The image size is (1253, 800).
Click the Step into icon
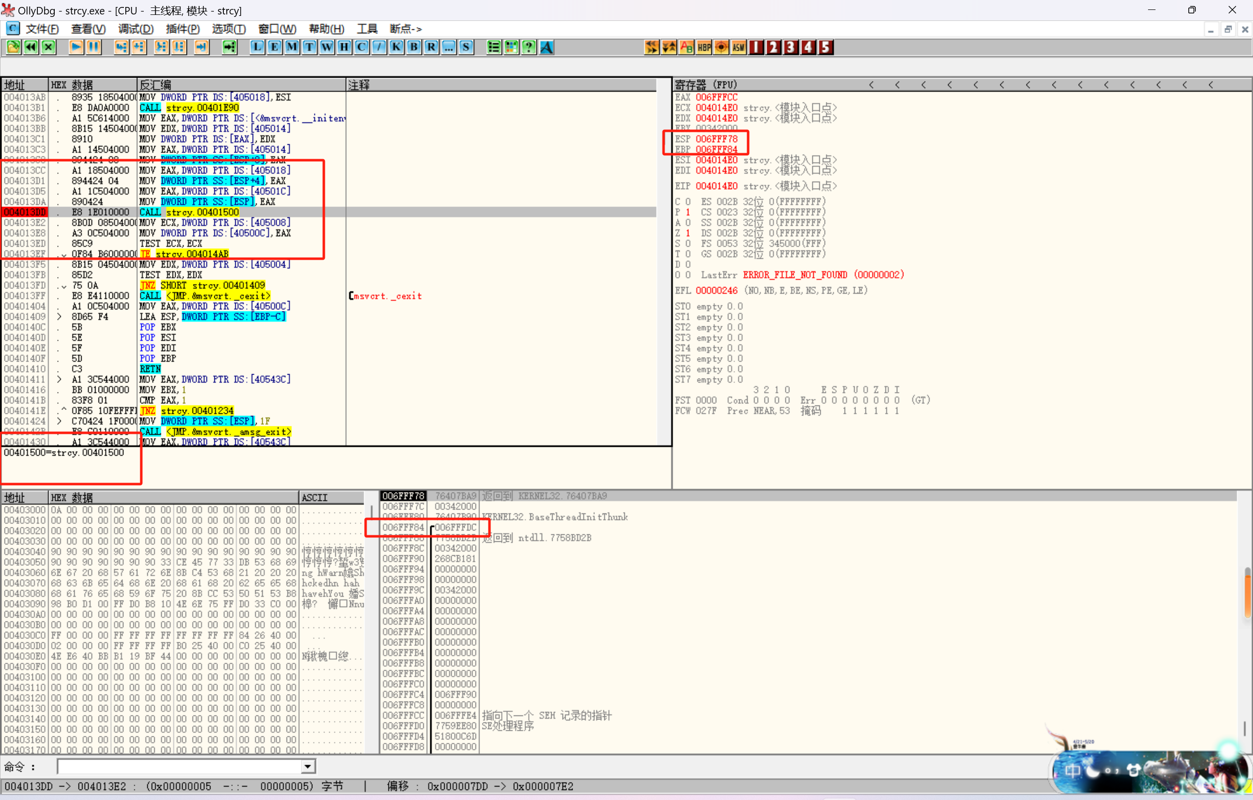[x=121, y=47]
